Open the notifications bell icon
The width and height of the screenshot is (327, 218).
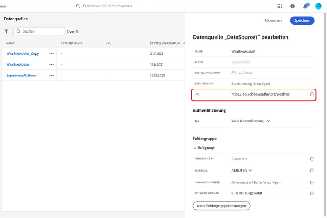coord(306,6)
